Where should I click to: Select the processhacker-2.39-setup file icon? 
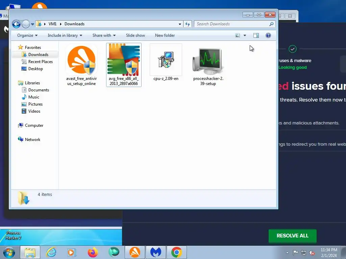pyautogui.click(x=208, y=61)
